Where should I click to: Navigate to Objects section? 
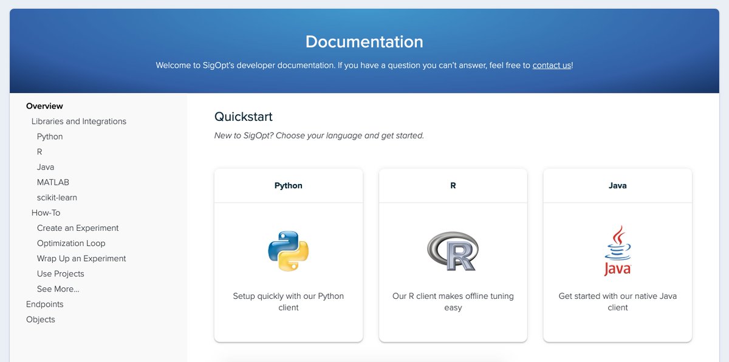click(x=41, y=319)
